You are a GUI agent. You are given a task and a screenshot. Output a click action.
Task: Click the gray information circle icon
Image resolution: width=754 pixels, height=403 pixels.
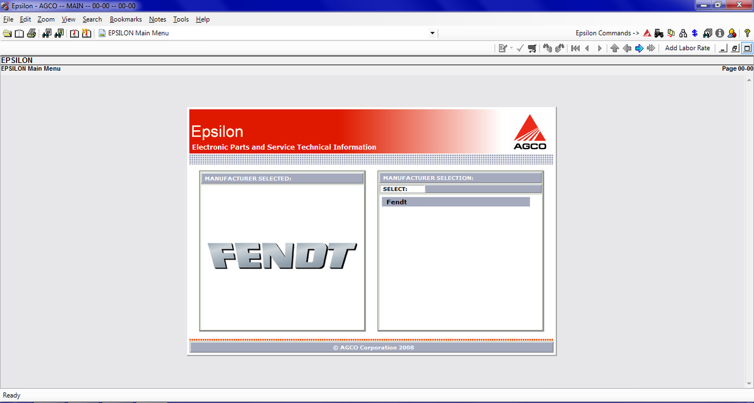click(x=720, y=34)
